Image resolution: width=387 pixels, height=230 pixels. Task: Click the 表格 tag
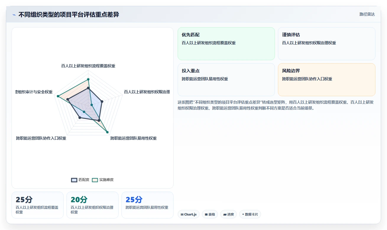pyautogui.click(x=210, y=214)
